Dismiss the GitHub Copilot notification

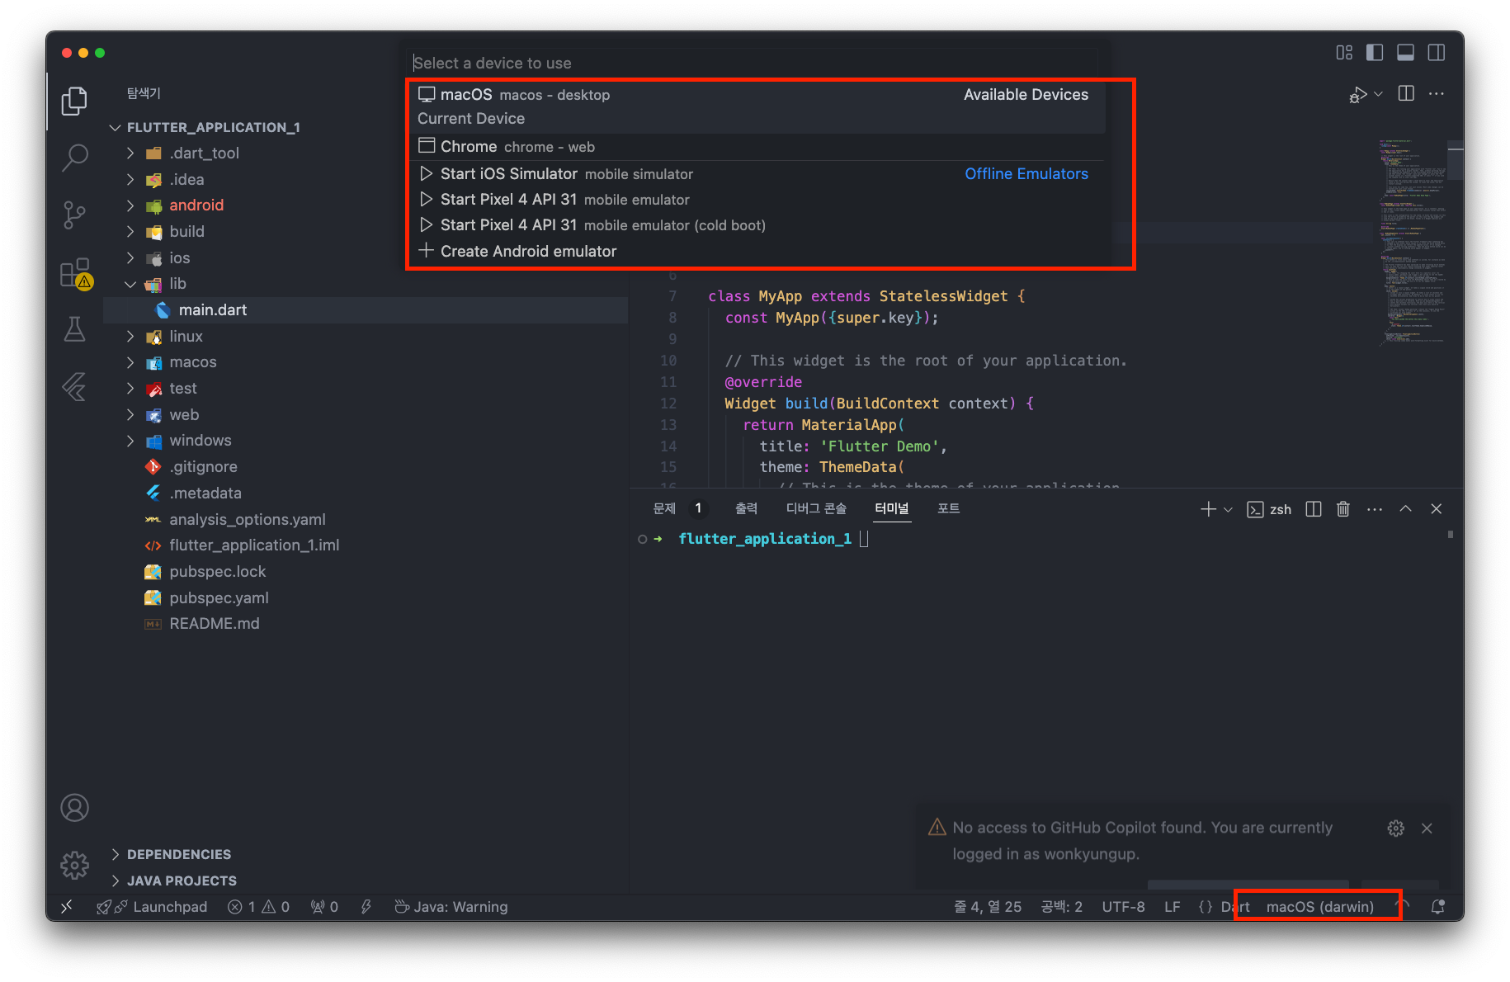1427,828
